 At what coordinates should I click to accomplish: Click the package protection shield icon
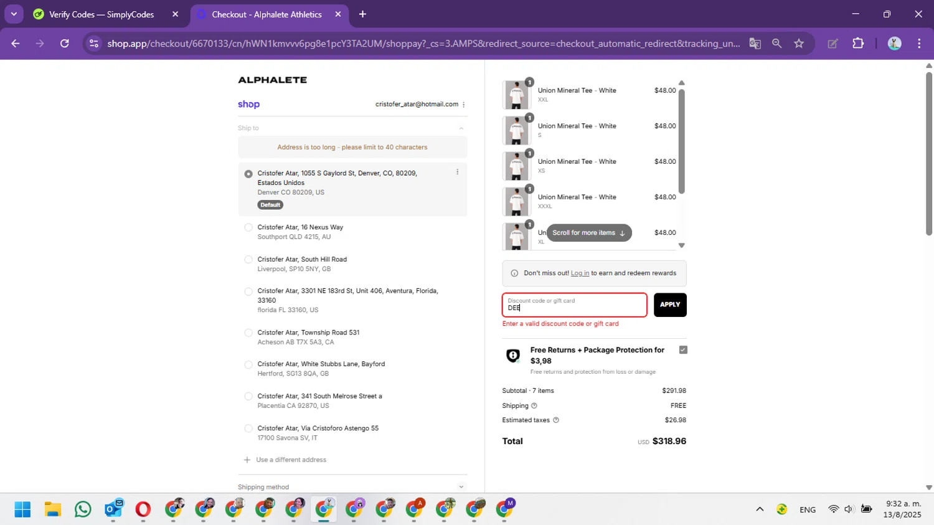coord(513,356)
